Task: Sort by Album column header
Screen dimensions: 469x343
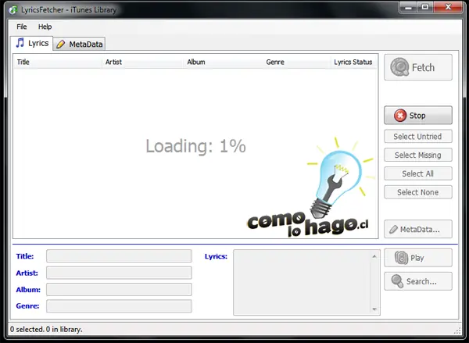Action: pos(223,62)
